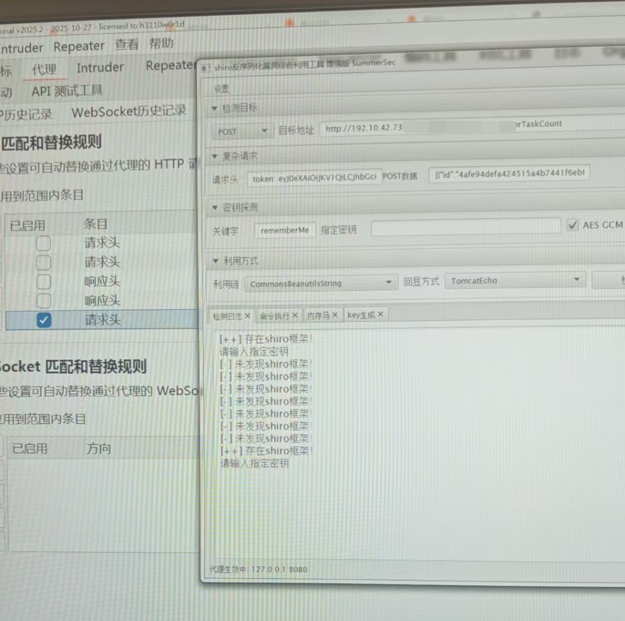Collapse the 利用方式 section triangle
Image resolution: width=625 pixels, height=621 pixels.
click(215, 261)
